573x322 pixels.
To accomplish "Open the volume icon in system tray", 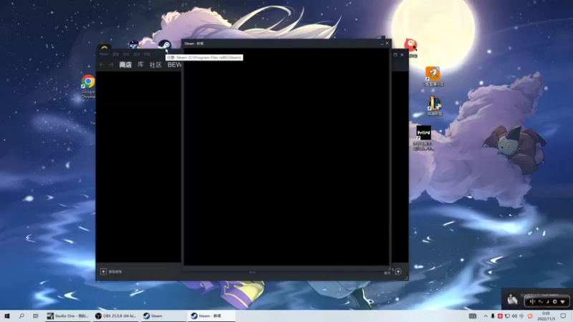I will [514, 316].
